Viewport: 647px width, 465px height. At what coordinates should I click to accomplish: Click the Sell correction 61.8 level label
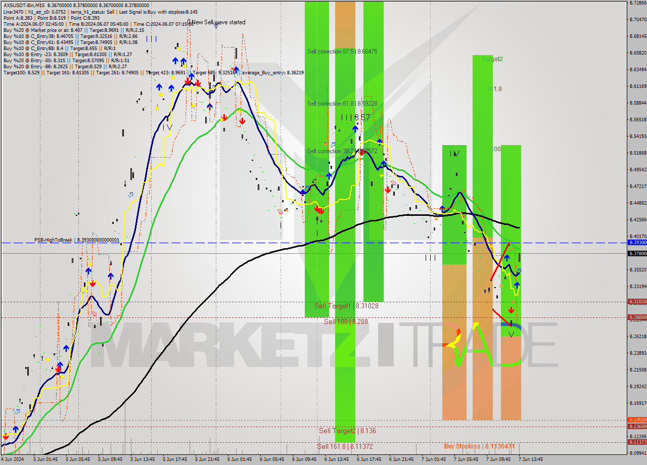click(x=342, y=104)
